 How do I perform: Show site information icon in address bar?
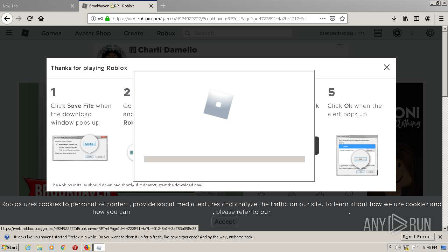pyautogui.click(x=93, y=19)
